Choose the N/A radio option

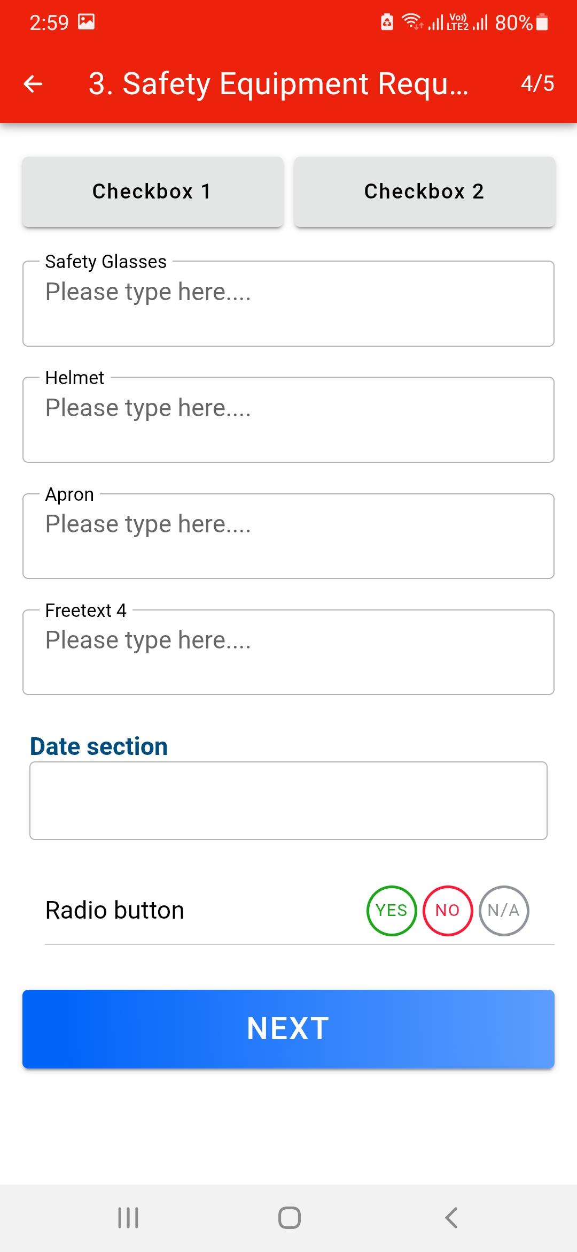pyautogui.click(x=504, y=910)
